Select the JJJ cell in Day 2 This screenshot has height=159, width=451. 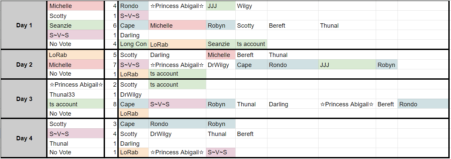(x=347, y=65)
